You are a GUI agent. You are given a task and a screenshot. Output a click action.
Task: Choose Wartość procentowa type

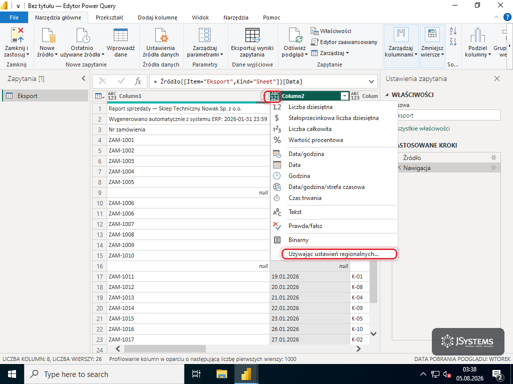click(334, 140)
